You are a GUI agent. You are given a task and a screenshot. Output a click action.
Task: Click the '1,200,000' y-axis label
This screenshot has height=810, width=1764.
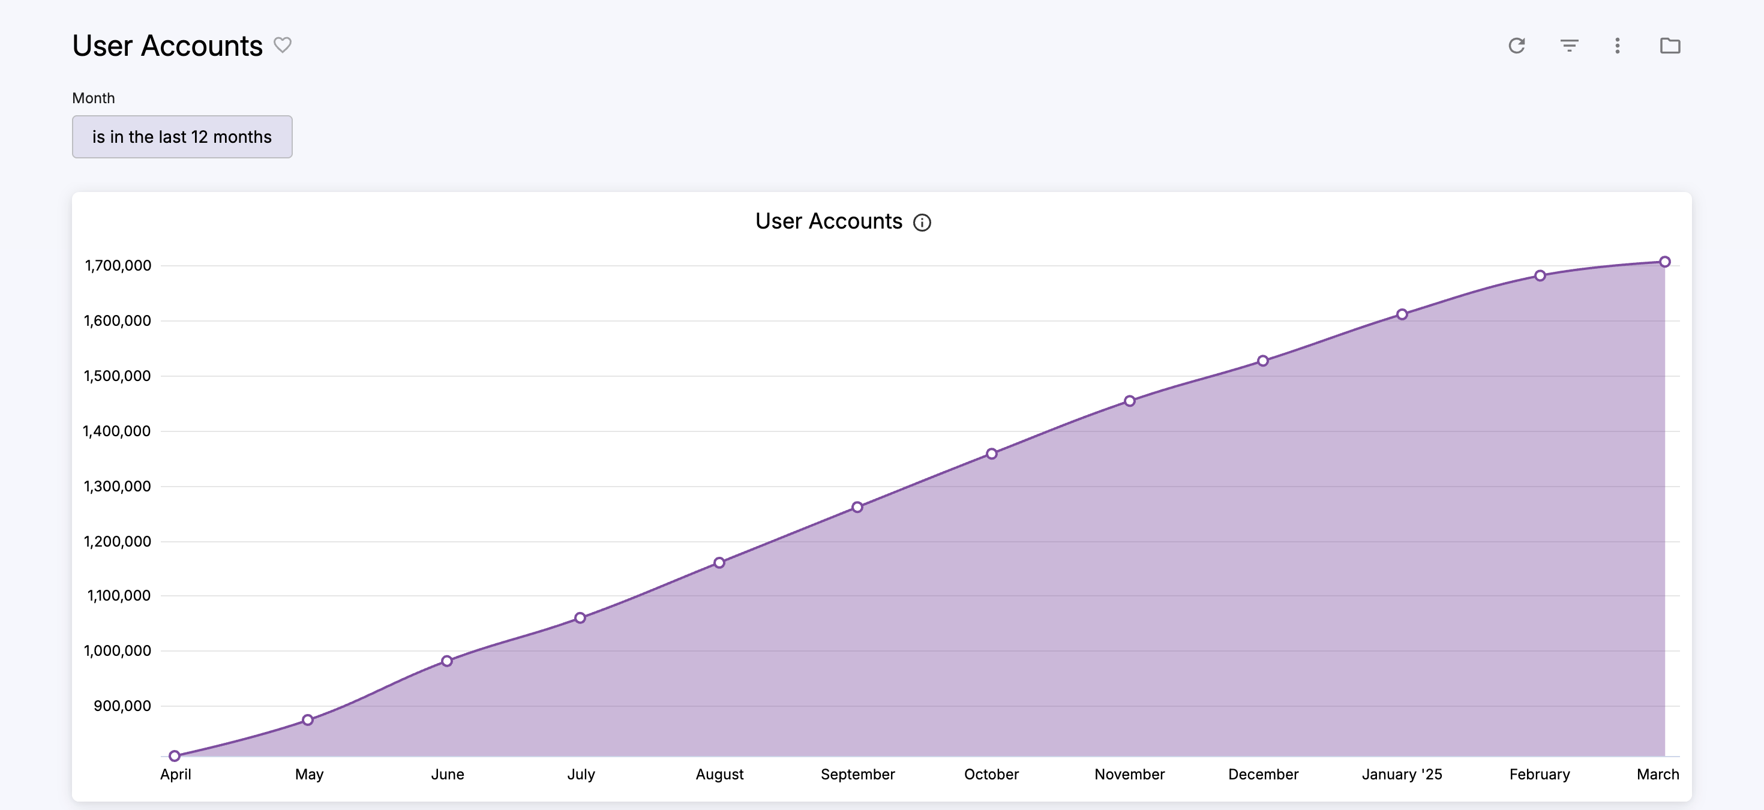coord(118,542)
